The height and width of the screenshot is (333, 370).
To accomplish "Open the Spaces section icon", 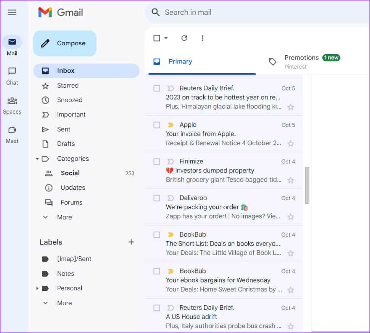I will coord(12,101).
